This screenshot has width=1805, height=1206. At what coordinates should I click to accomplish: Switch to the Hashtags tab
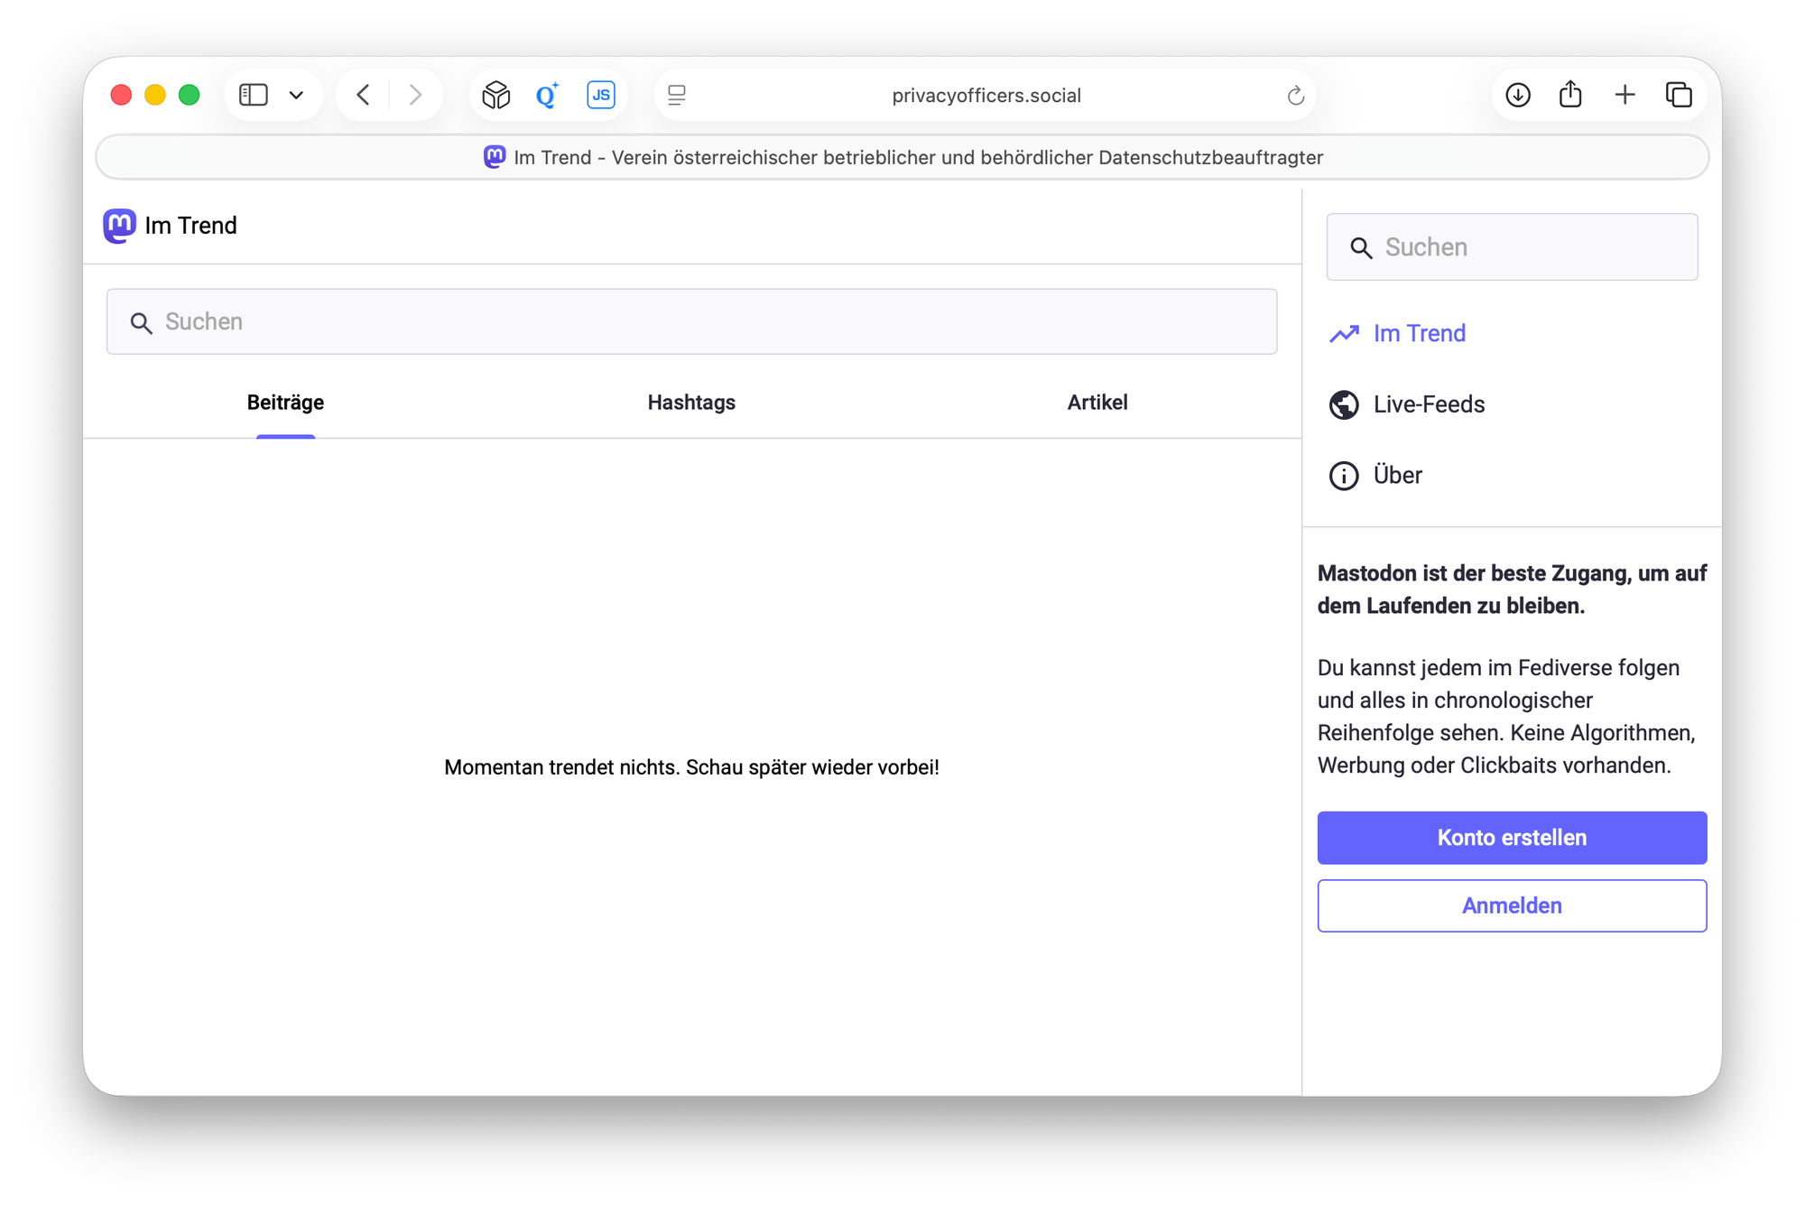[x=691, y=403]
